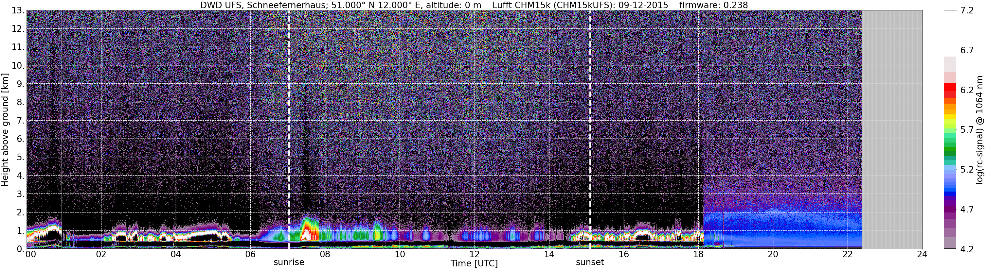Click the height tick label '2.'
This screenshot has height=270, width=986.
click(21, 213)
